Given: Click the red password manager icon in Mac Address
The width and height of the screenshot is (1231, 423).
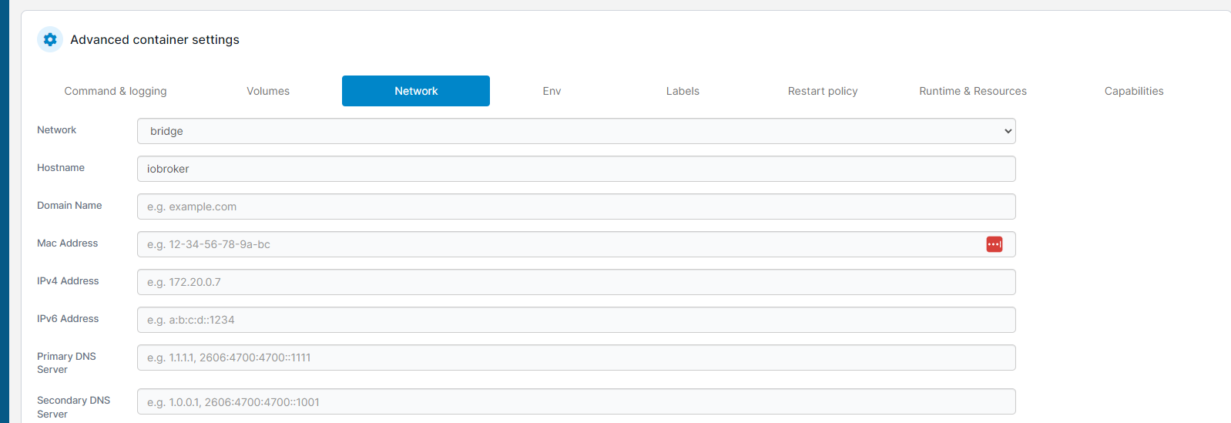Looking at the screenshot, I should [995, 244].
